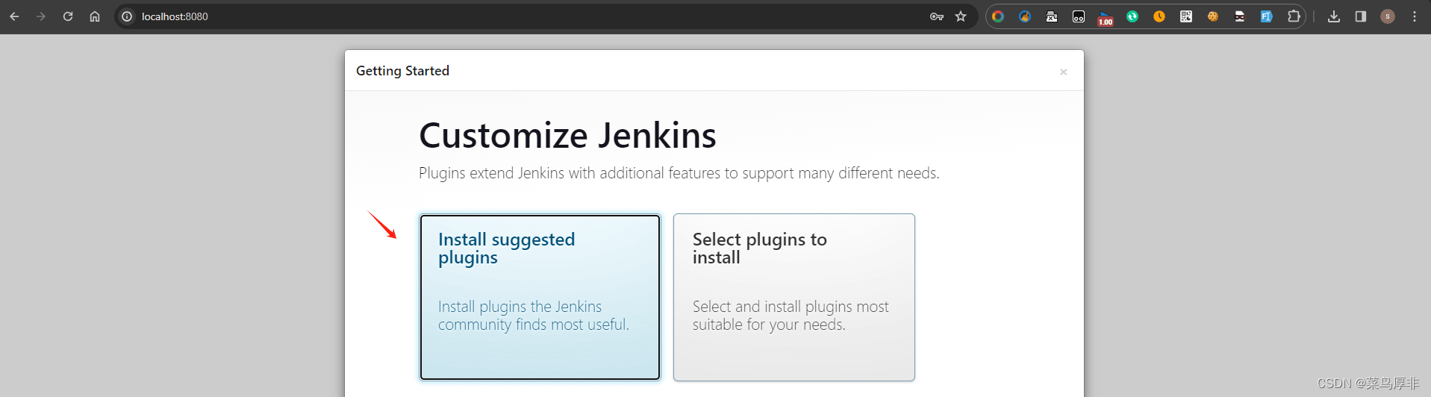Open the masked hat spy extension
1431x397 pixels.
point(1240,16)
